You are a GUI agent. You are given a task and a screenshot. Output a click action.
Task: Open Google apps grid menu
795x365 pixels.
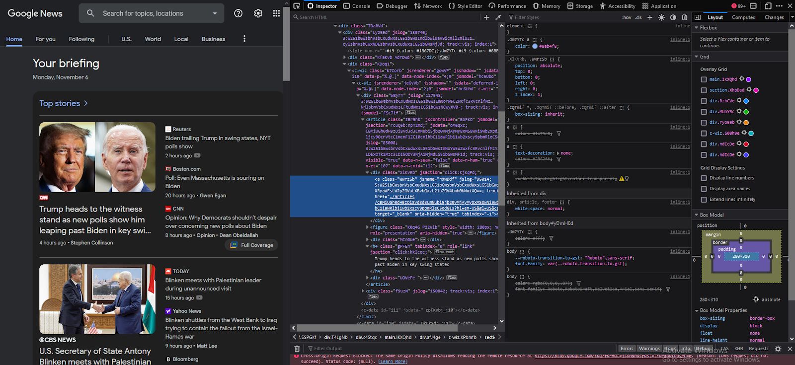click(x=276, y=13)
